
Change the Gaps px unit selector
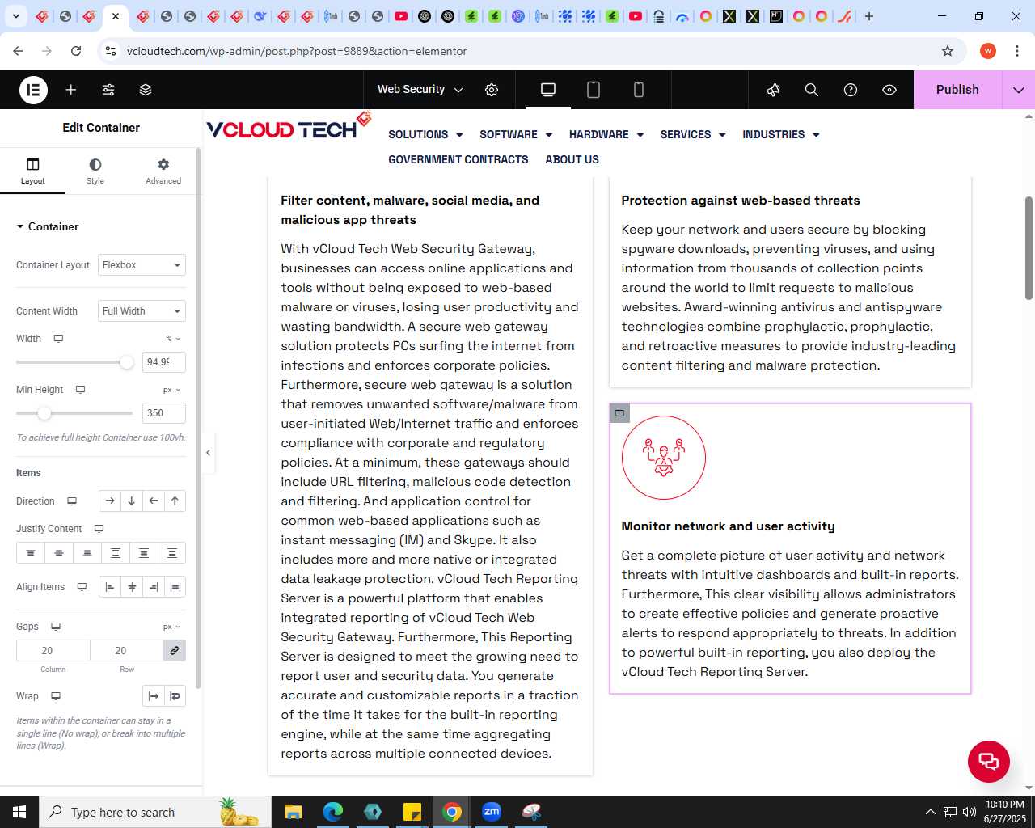(172, 627)
